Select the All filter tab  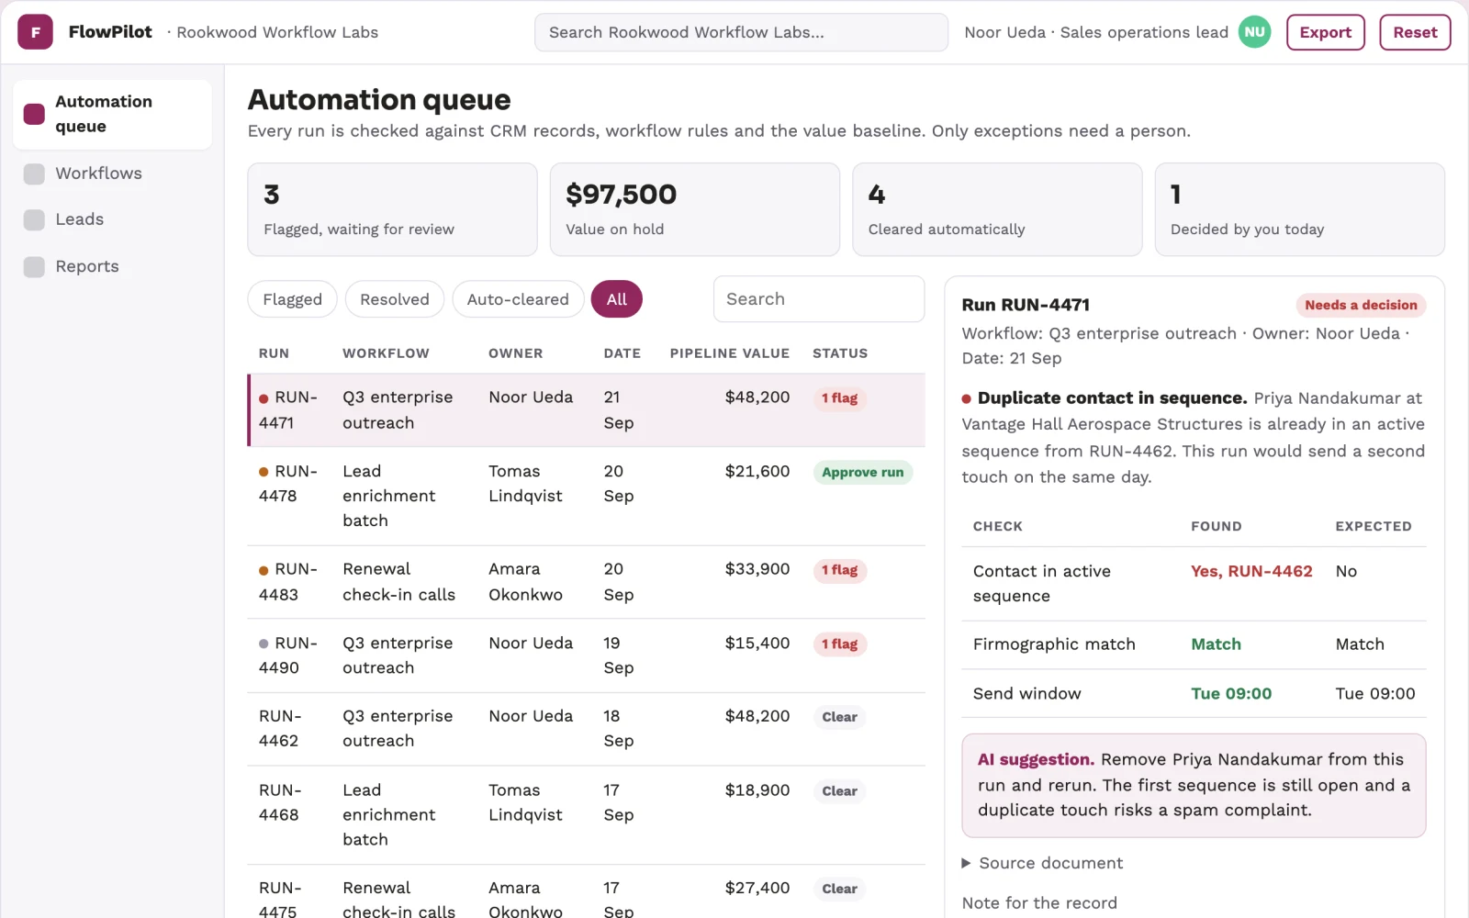click(617, 299)
